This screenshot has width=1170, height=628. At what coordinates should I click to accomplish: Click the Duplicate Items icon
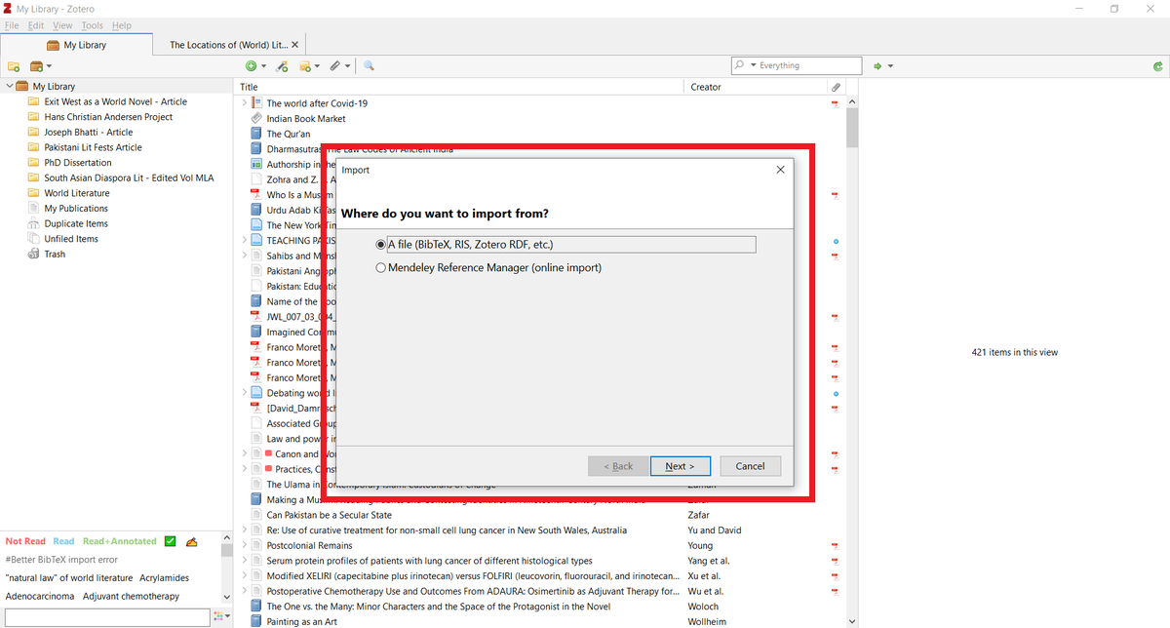[x=33, y=223]
